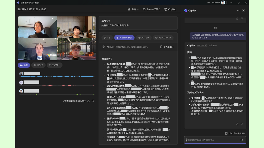Click the send arrow in Copilot input
Viewport: 264px width, 148px height.
tap(242, 140)
